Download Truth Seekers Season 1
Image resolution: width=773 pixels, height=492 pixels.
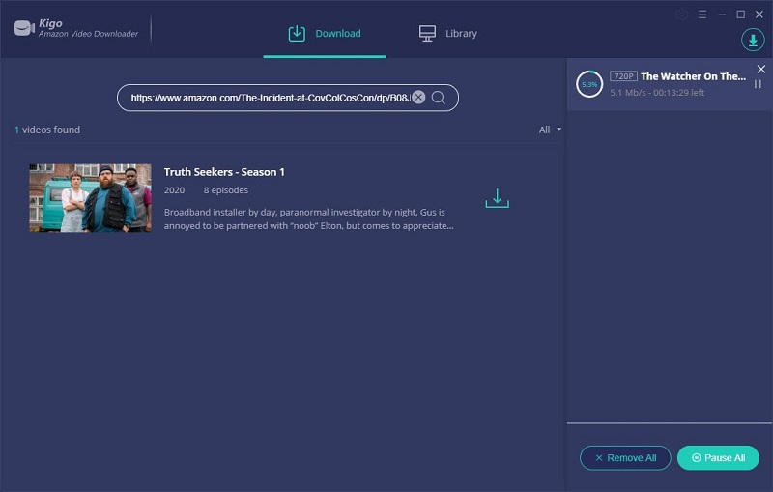(497, 198)
